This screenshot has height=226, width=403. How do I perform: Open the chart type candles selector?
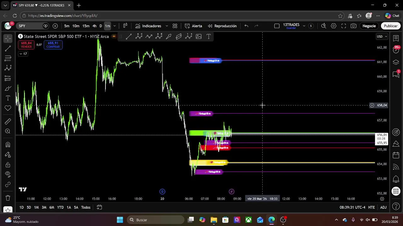pyautogui.click(x=125, y=26)
